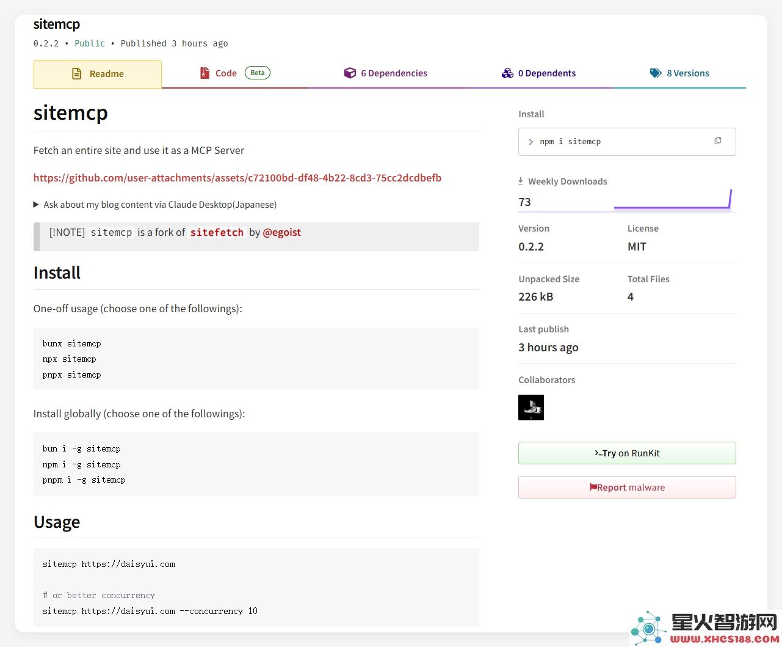The image size is (782, 647).
Task: Click the red Code archive icon
Action: 205,73
